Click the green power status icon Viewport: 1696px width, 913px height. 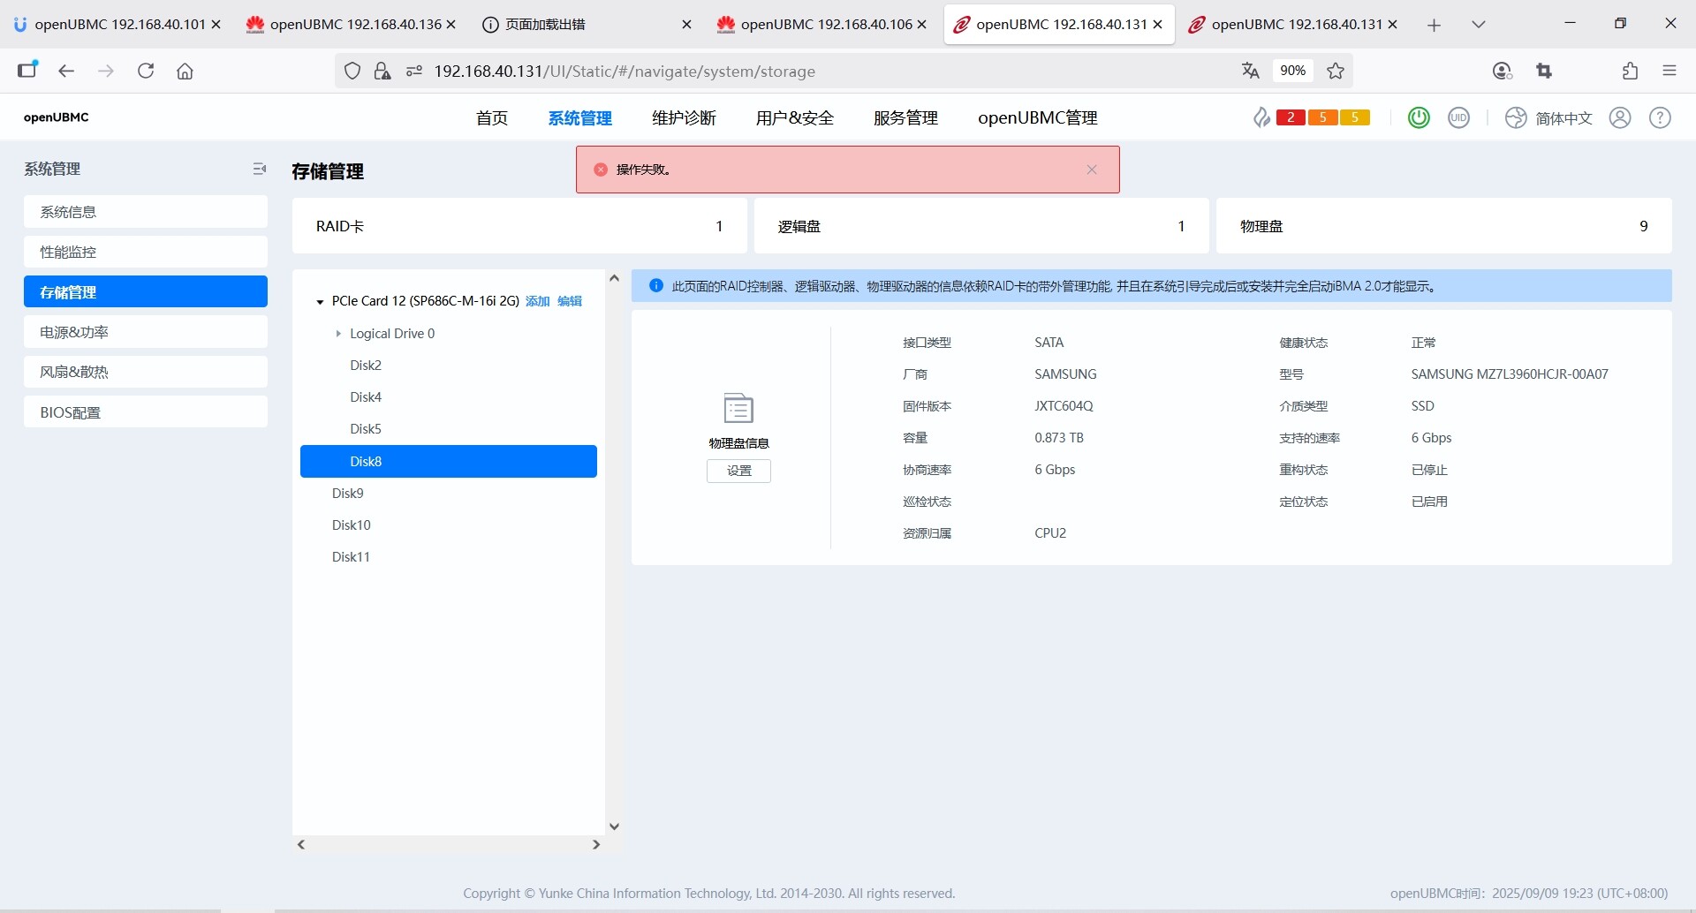[1419, 117]
